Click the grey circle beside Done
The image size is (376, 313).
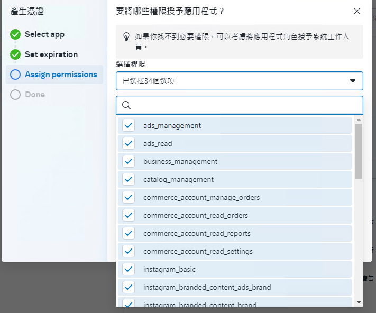15,95
